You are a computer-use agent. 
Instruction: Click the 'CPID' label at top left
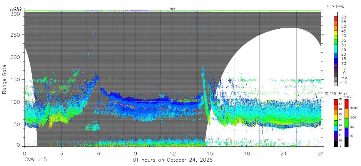coord(18,8)
